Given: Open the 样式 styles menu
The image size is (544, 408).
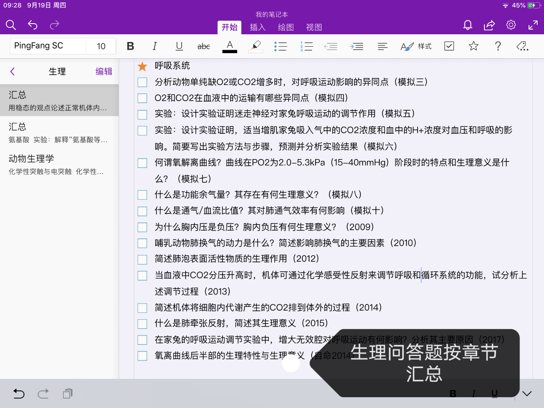Looking at the screenshot, I should [416, 46].
